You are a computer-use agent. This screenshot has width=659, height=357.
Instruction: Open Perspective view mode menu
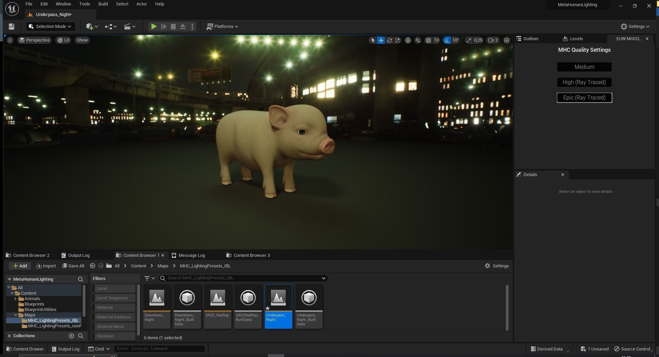click(x=35, y=40)
